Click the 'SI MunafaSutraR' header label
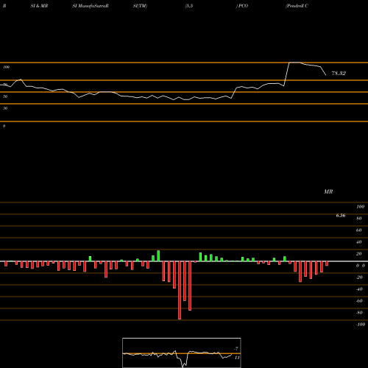Screen dimensions: 368x368 (91, 6)
